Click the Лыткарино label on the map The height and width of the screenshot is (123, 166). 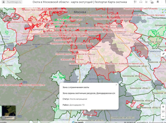pos(116,49)
